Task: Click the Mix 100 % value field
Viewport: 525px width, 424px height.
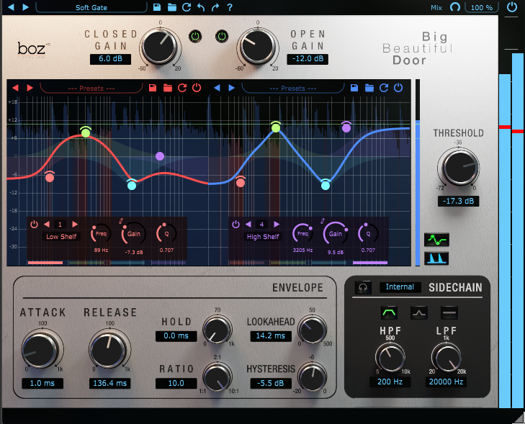Action: [x=482, y=7]
